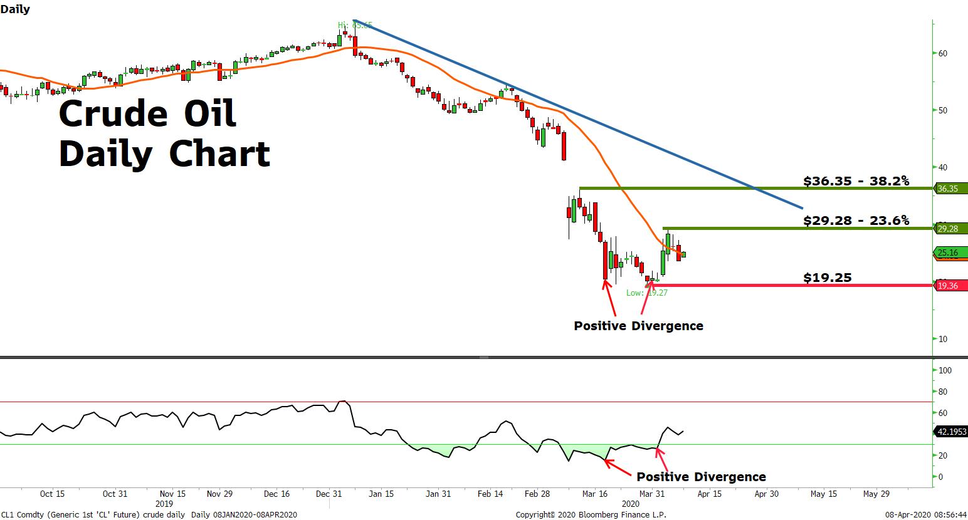Click the Dec 16 date label
968x520 pixels.
pos(276,494)
